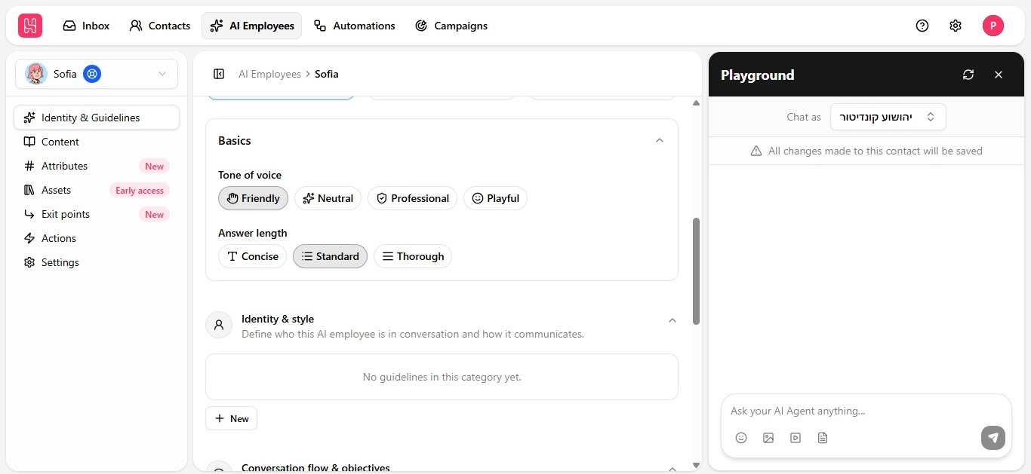Click the Assets library icon
This screenshot has height=474, width=1031.
tap(29, 190)
